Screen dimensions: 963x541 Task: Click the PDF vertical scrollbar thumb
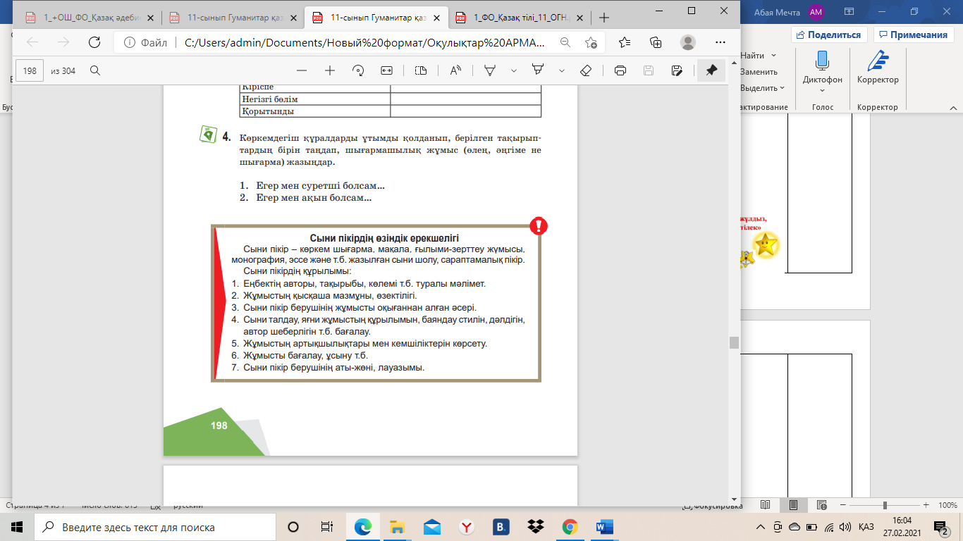click(734, 342)
